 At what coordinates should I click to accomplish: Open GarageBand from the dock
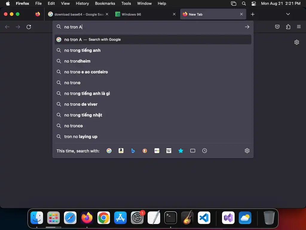pos(187,218)
